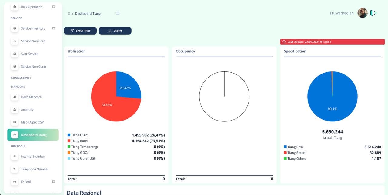The image size is (388, 195).
Task: Expand the Service Inventory submenu
Action: pyautogui.click(x=54, y=28)
